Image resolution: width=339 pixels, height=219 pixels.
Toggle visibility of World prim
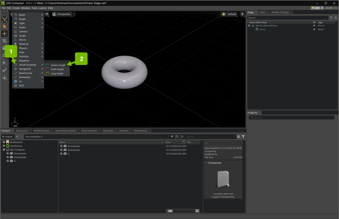pos(314,26)
